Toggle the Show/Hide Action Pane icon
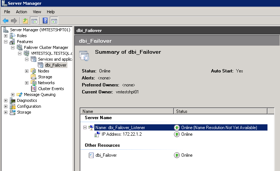The width and height of the screenshot is (280, 171). tap(54, 21)
